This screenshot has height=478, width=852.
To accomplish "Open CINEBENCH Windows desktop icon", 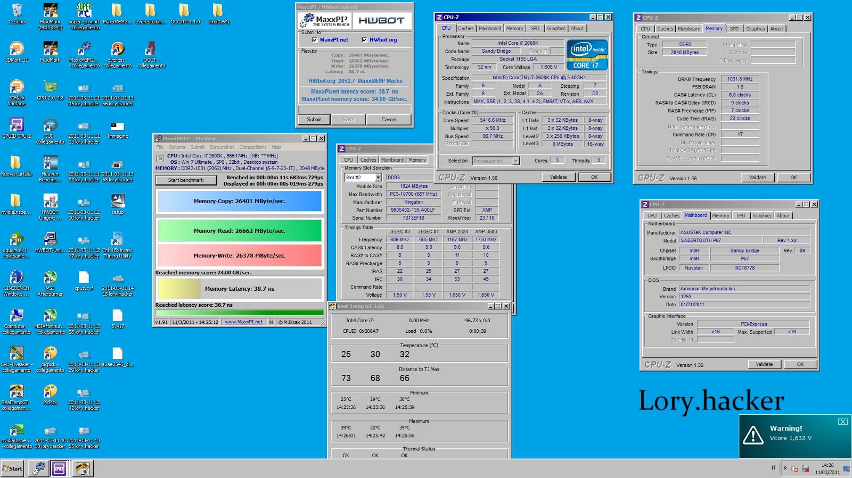I will click(17, 283).
